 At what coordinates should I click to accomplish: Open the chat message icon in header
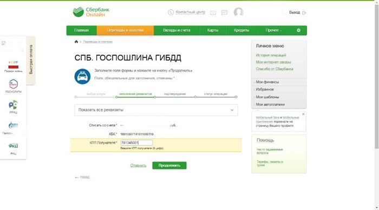224,12
